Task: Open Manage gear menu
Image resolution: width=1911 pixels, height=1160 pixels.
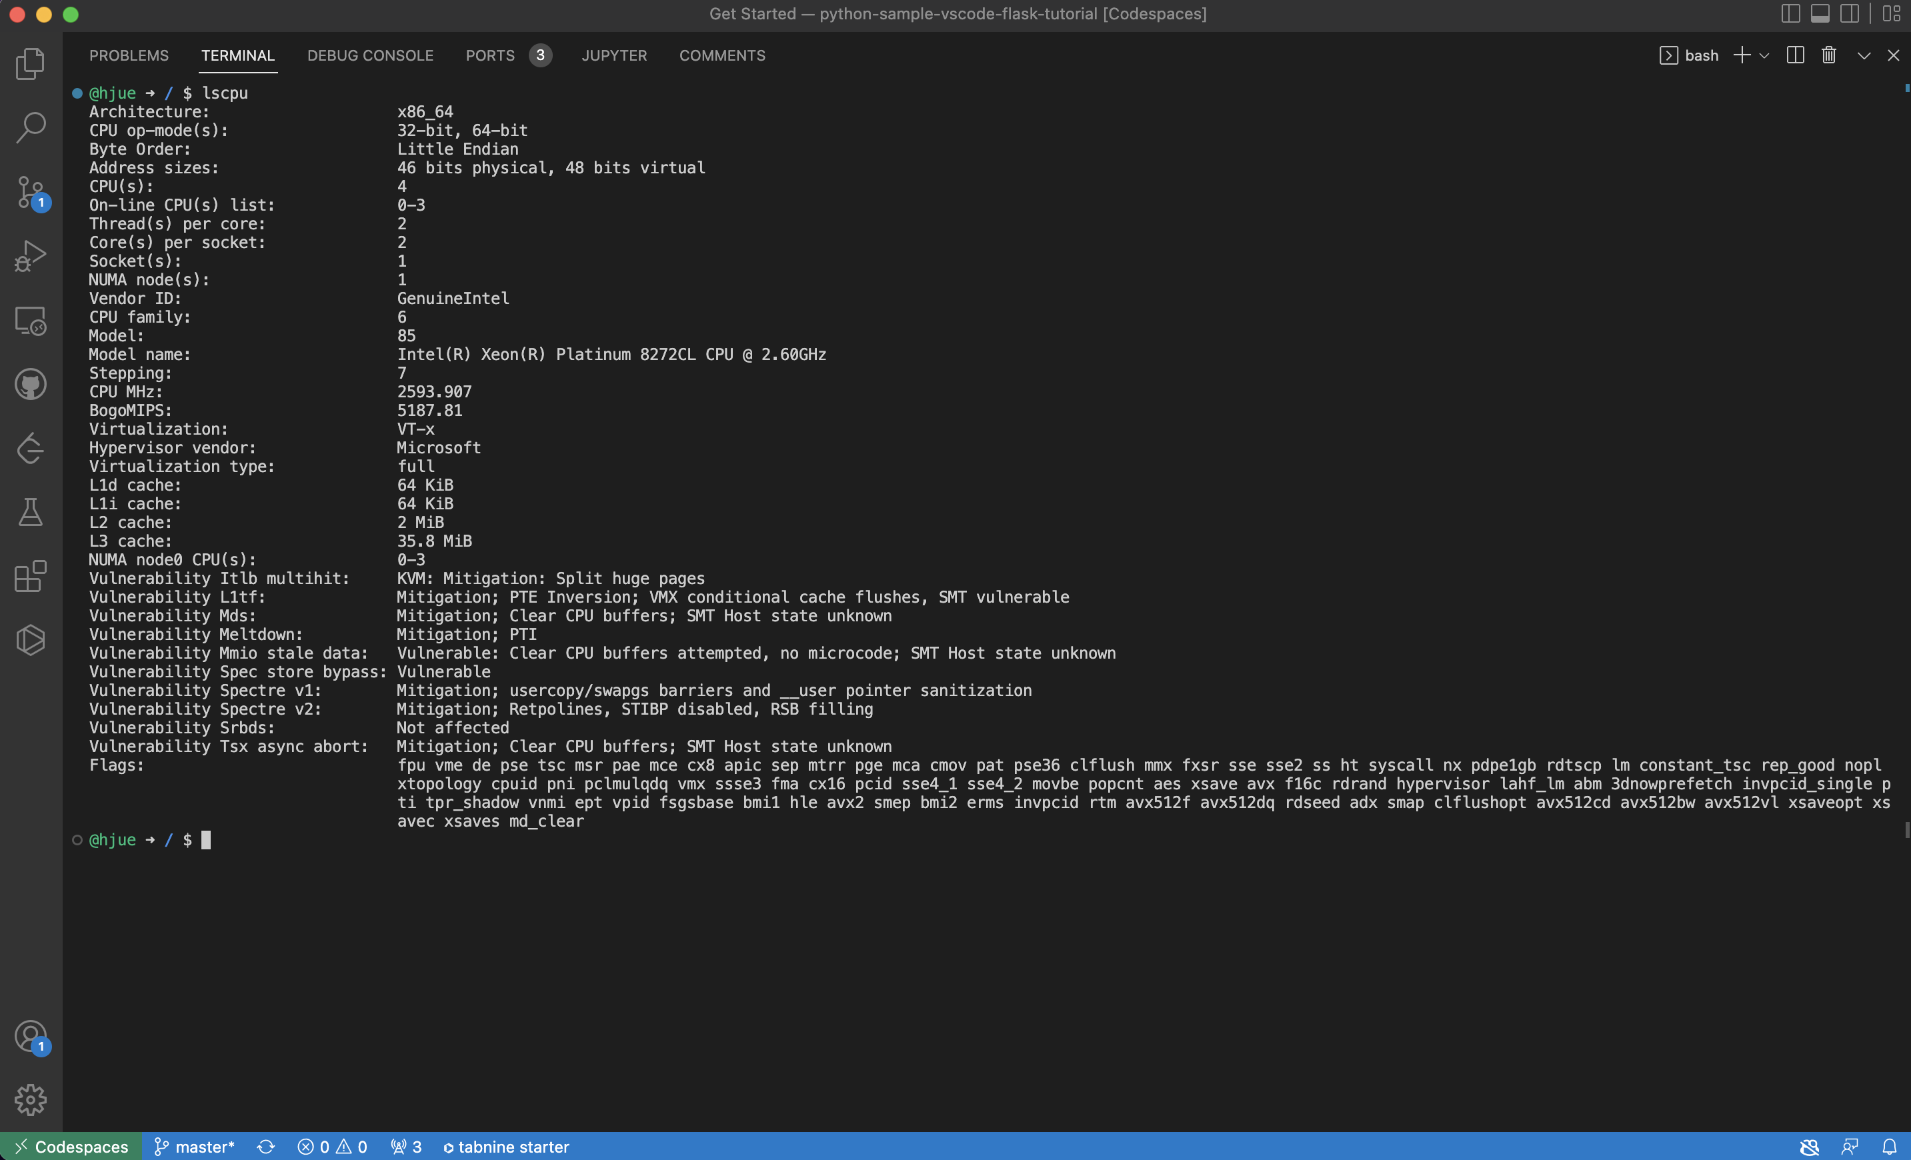Action: [x=30, y=1099]
